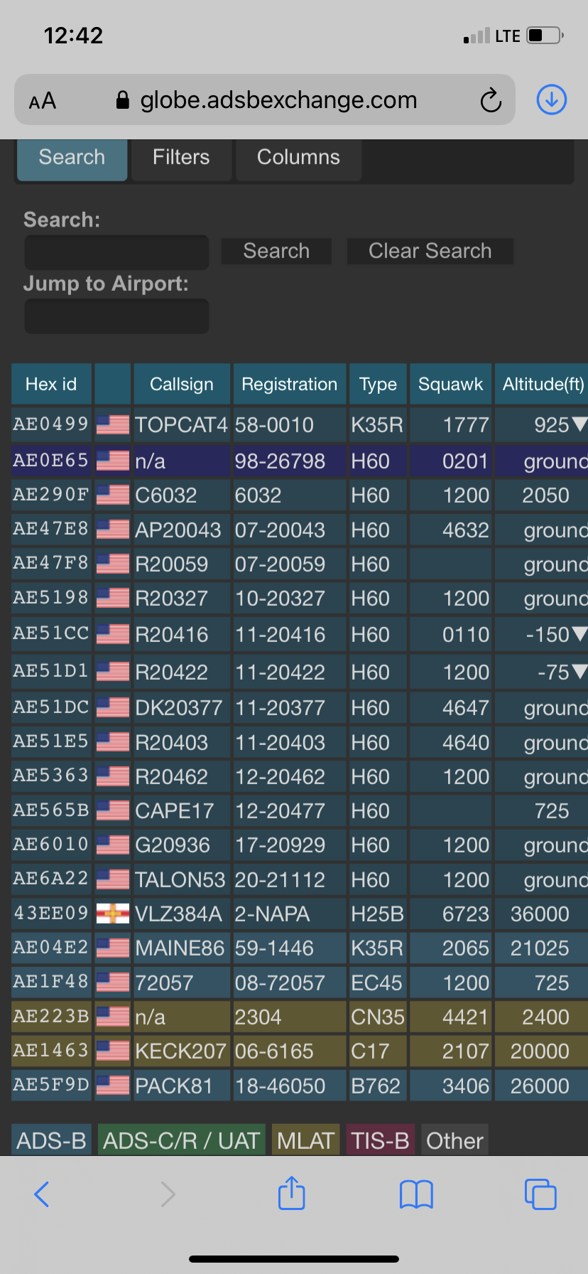Click the Guernsey flag in VLZ384A row

pyautogui.click(x=113, y=914)
